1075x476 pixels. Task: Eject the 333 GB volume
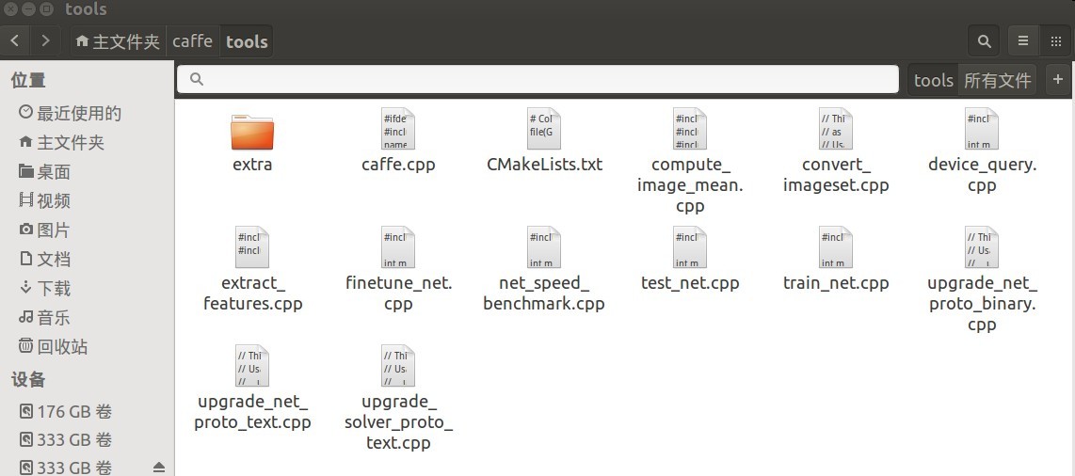[159, 468]
